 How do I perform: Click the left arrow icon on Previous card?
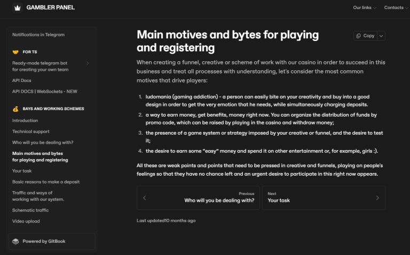[145, 198]
